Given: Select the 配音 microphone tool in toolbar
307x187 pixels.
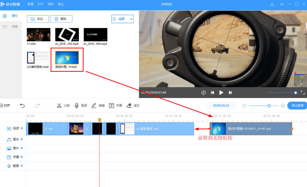Looking at the screenshot, I should coord(81,105).
